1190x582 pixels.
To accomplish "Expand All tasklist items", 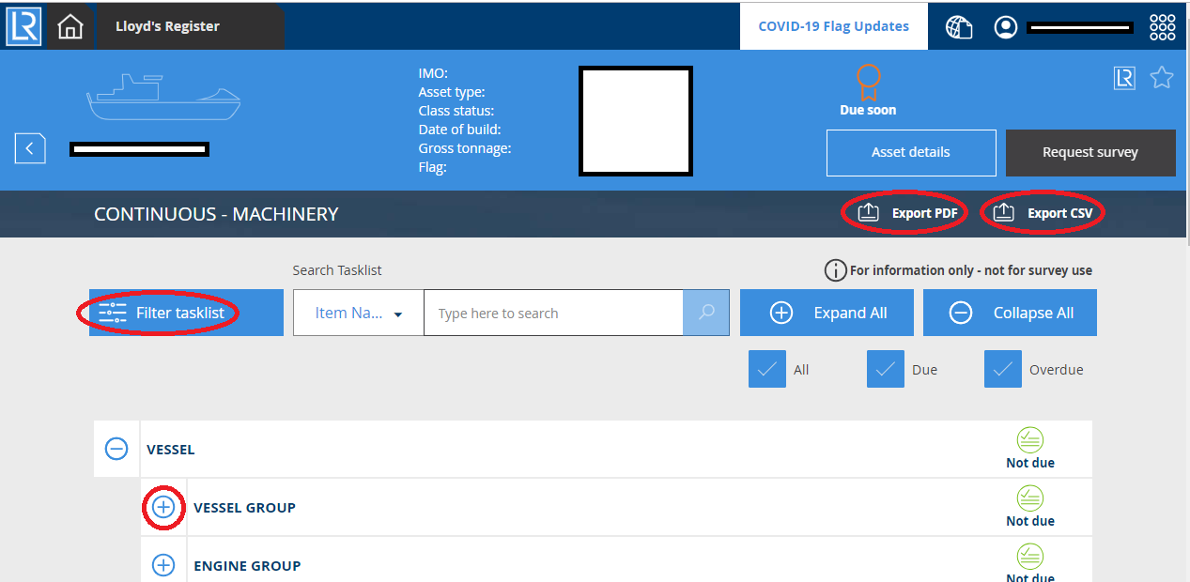I will pos(827,313).
